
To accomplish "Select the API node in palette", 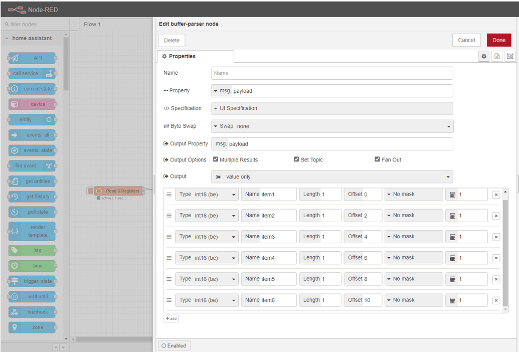I will point(32,58).
